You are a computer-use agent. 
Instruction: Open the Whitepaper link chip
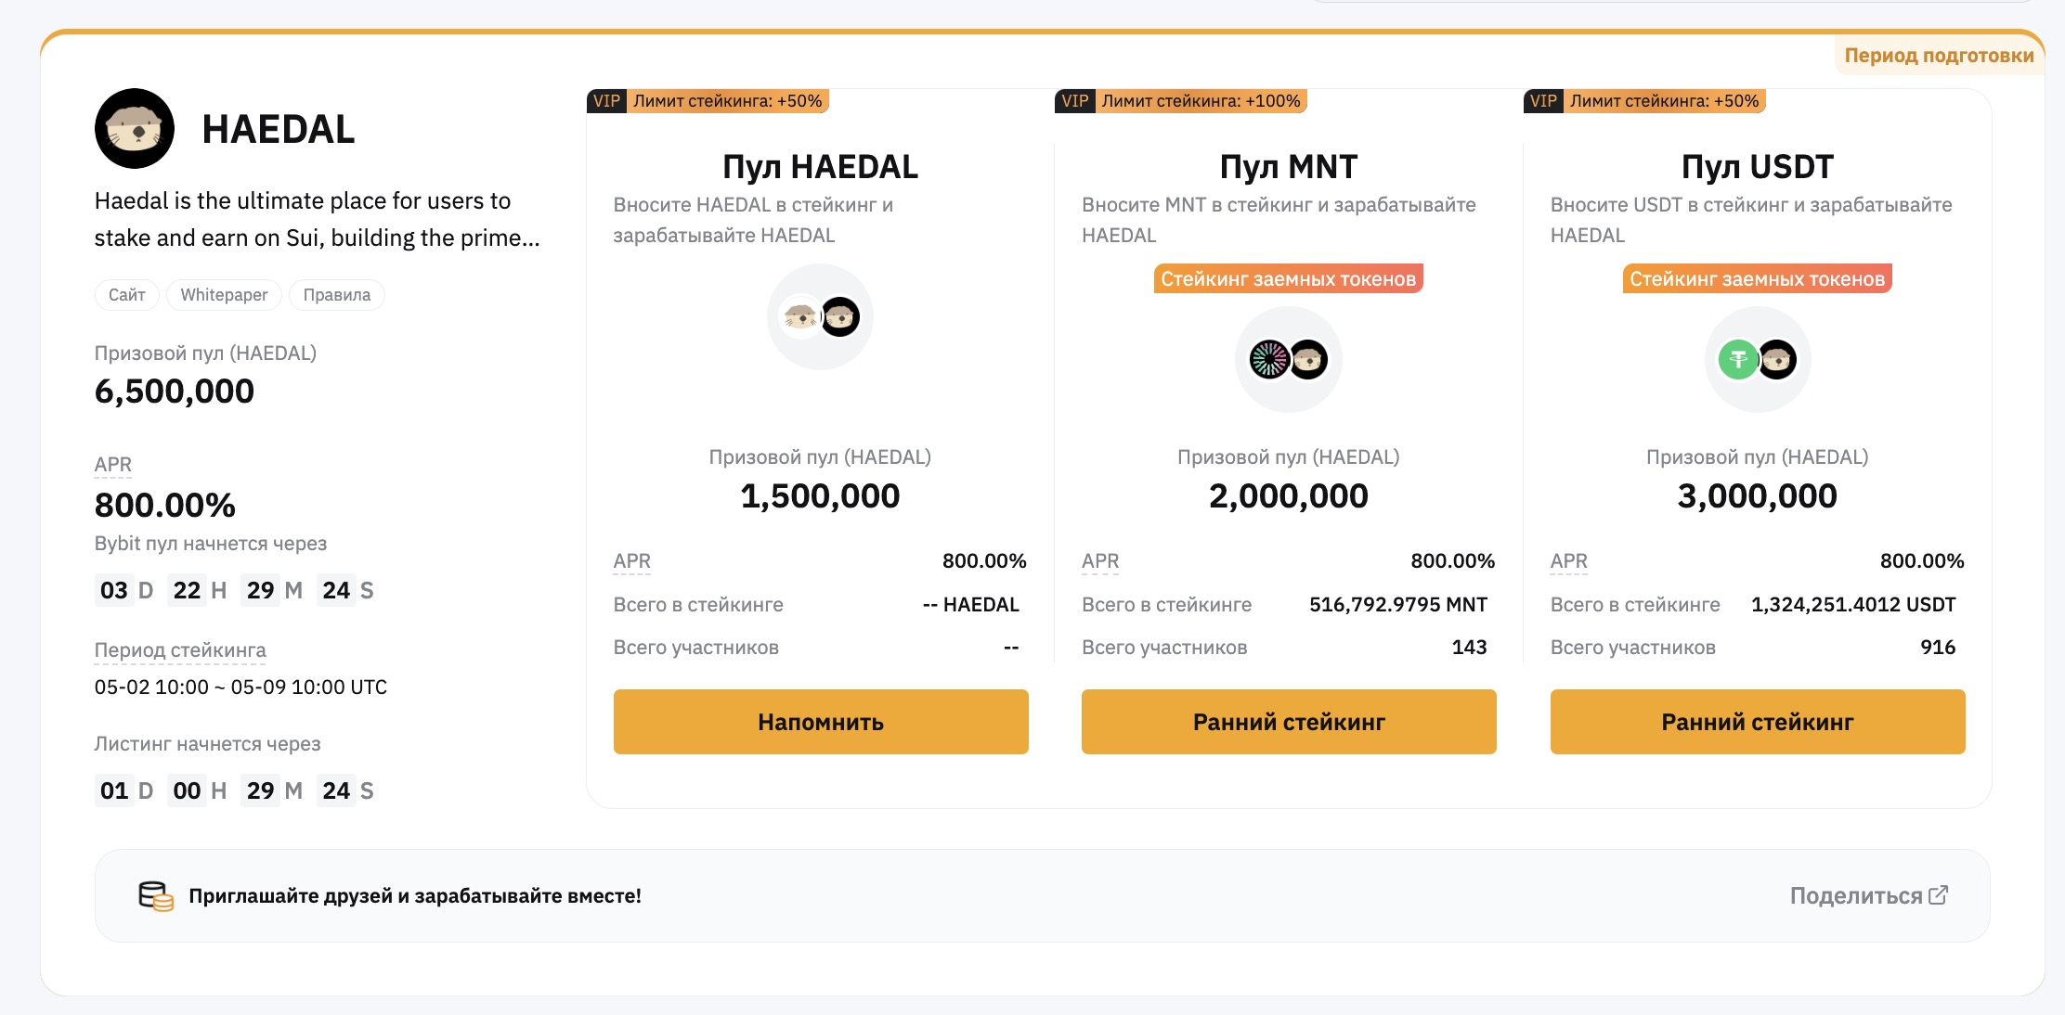coord(224,295)
